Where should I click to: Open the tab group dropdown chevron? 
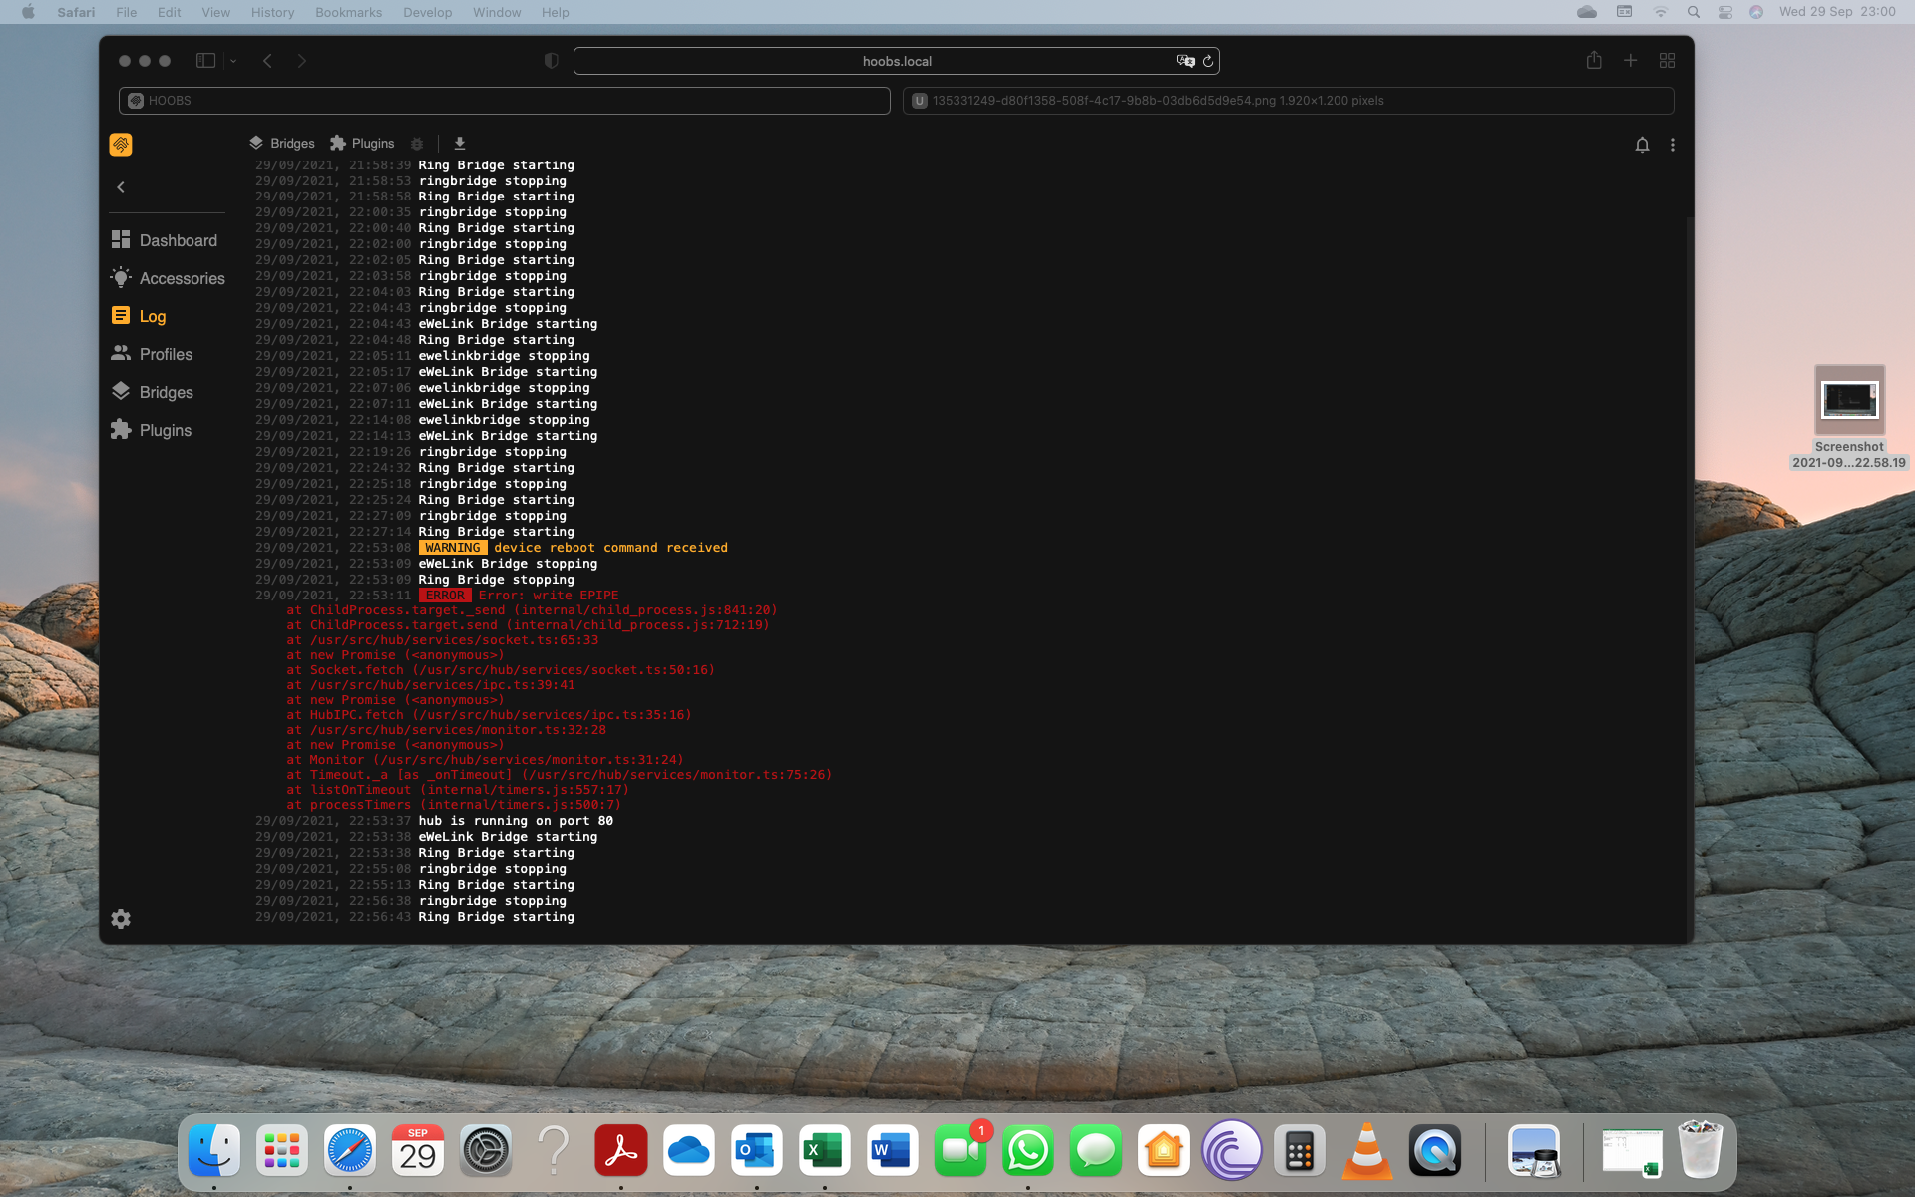pyautogui.click(x=233, y=61)
